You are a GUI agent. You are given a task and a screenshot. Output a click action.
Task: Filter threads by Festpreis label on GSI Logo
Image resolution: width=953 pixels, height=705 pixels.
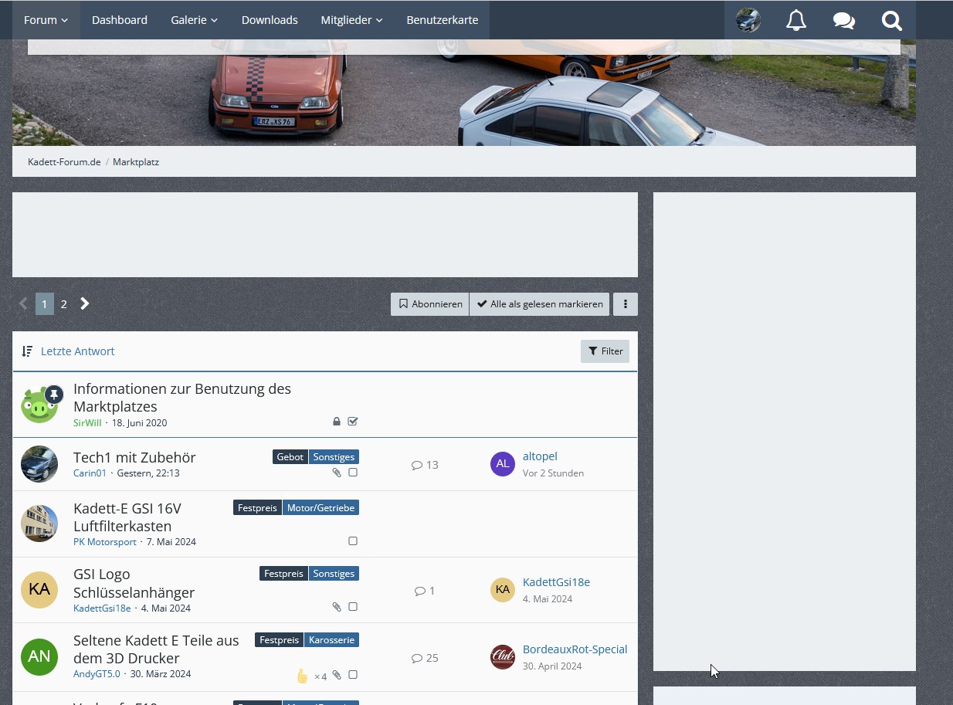(x=283, y=574)
